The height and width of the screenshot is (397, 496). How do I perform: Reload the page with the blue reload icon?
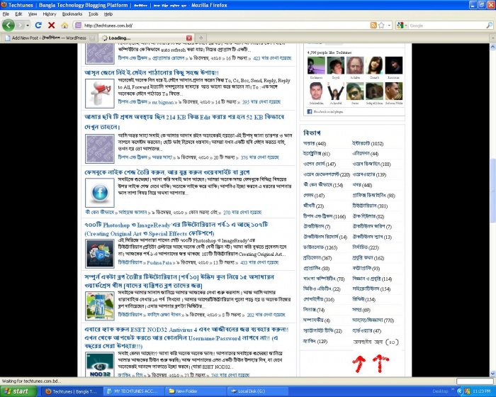(x=38, y=26)
